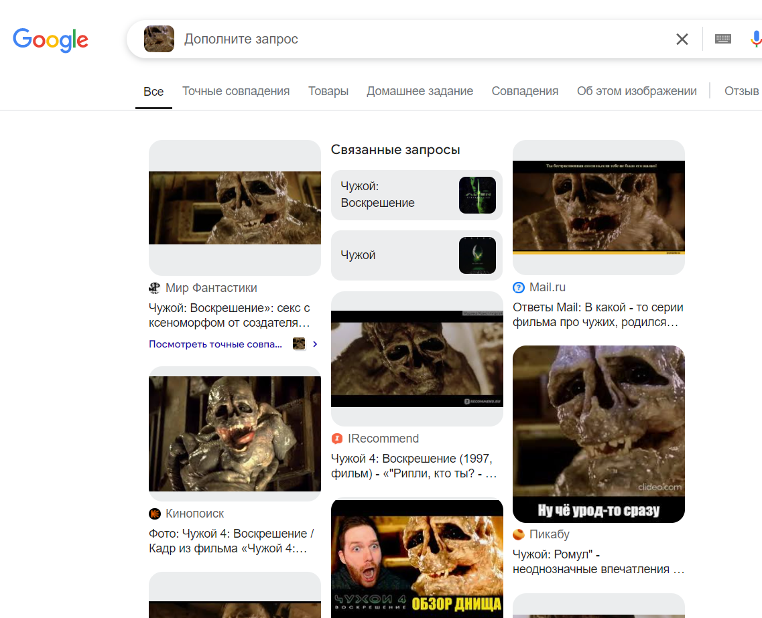This screenshot has width=762, height=618.
Task: Click the 'Чужой: Воскрешение' poster icon
Action: point(477,195)
